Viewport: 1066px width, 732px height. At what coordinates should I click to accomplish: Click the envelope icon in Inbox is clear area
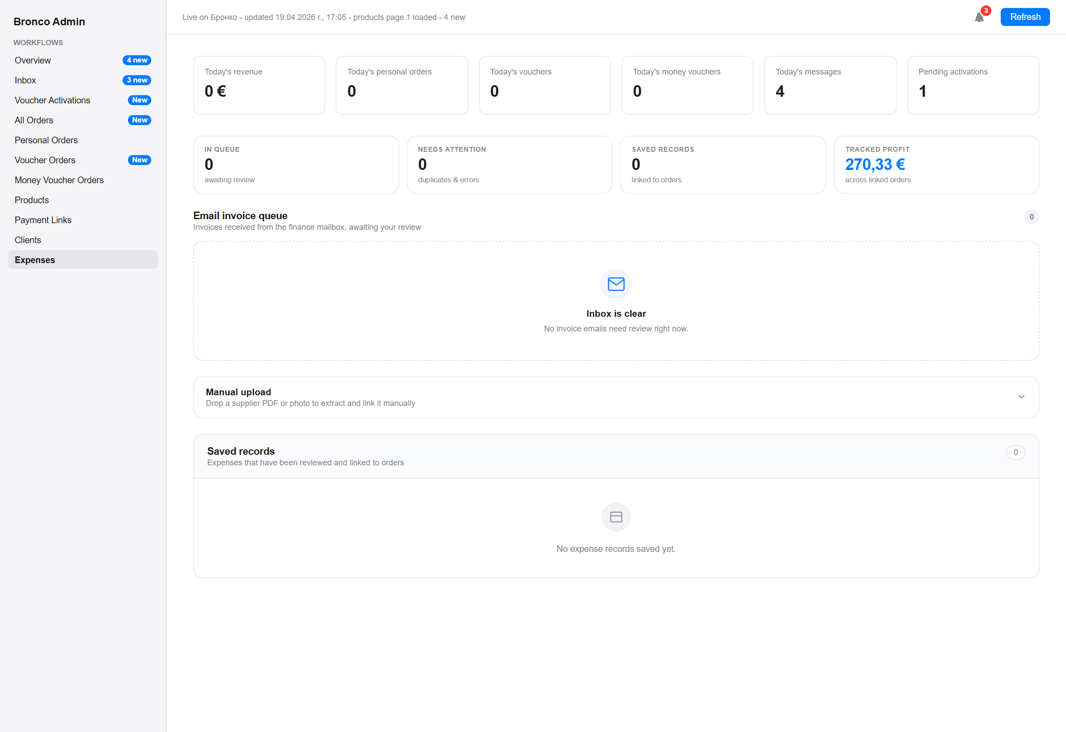tap(616, 284)
